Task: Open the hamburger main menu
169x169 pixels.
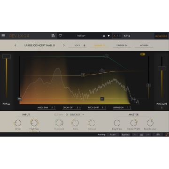Action: click(3, 36)
